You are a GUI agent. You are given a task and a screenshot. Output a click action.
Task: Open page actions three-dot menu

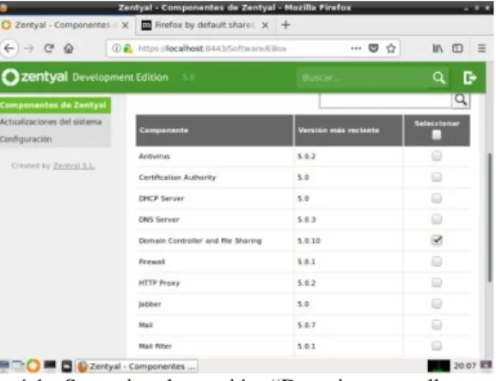pyautogui.click(x=356, y=48)
